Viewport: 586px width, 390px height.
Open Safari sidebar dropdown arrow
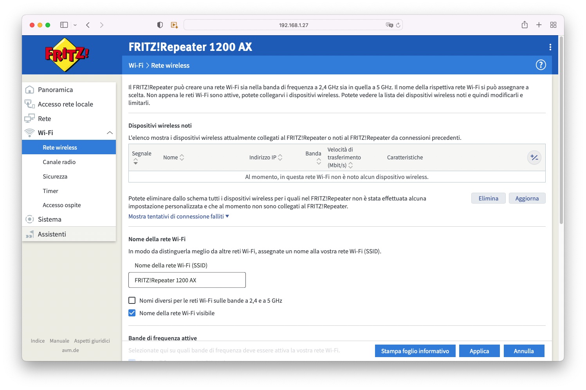[75, 25]
